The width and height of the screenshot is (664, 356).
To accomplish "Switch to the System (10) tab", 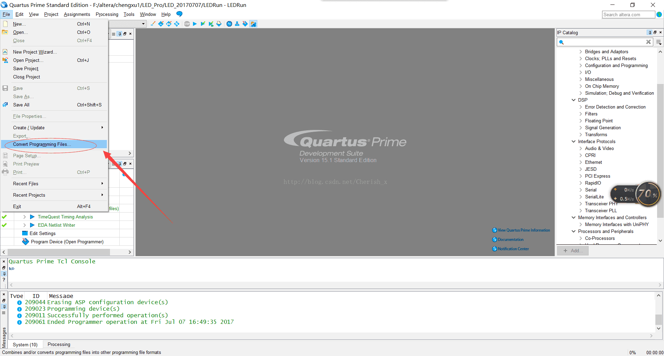I will [x=25, y=345].
